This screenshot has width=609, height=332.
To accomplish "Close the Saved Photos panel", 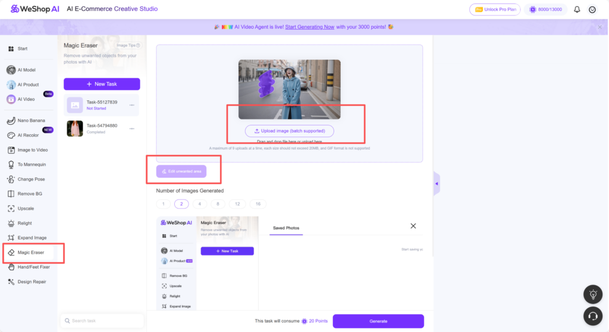I will click(x=413, y=226).
